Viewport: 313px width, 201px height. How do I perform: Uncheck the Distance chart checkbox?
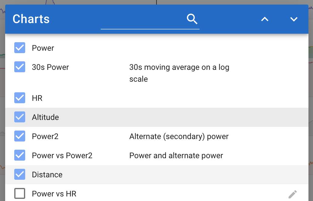coord(20,174)
